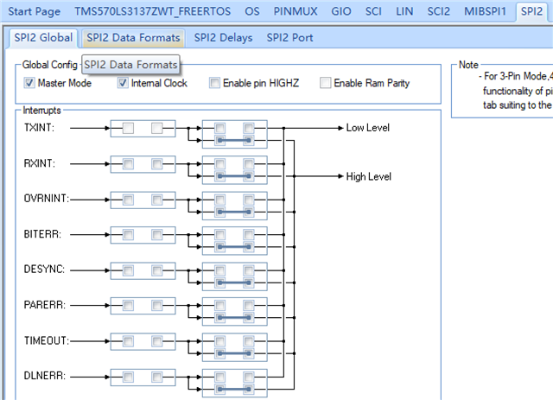Enable Ram Parity checkbox
Screen dimensions: 553x400
325,83
